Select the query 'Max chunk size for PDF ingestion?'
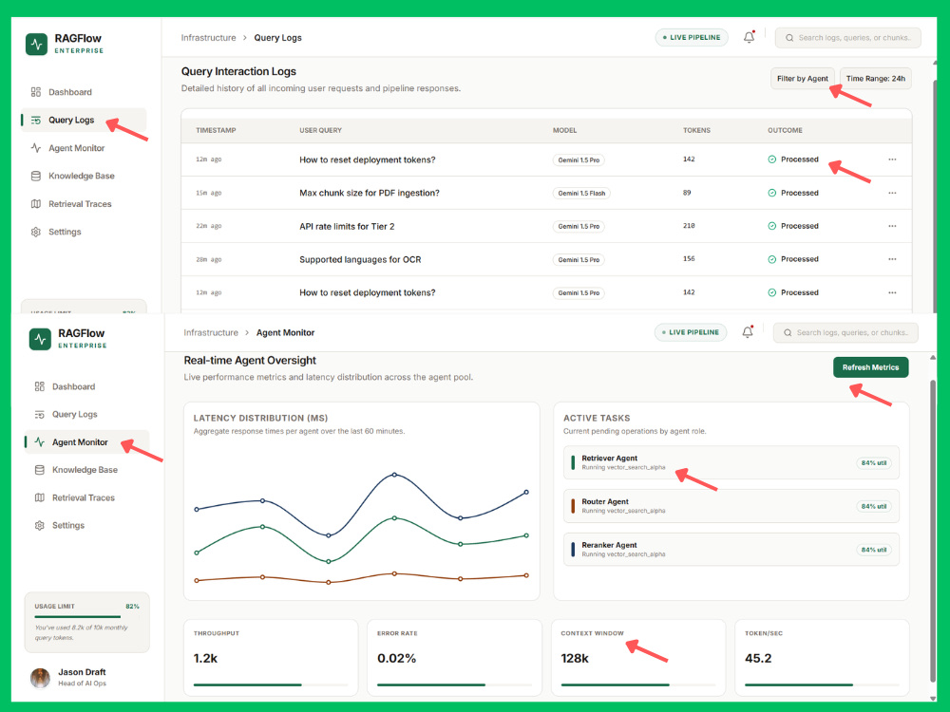The width and height of the screenshot is (950, 712). [369, 193]
